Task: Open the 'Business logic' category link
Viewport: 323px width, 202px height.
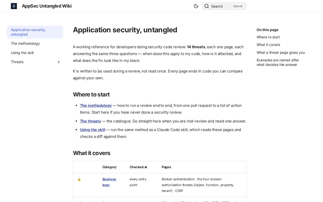Action: (109, 182)
